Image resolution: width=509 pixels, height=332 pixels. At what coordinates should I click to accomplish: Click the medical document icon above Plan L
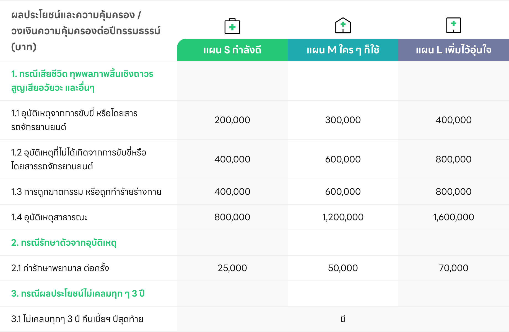click(453, 25)
